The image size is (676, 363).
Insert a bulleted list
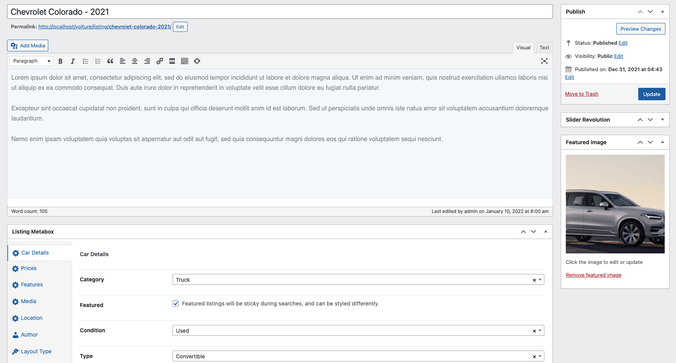tap(85, 61)
